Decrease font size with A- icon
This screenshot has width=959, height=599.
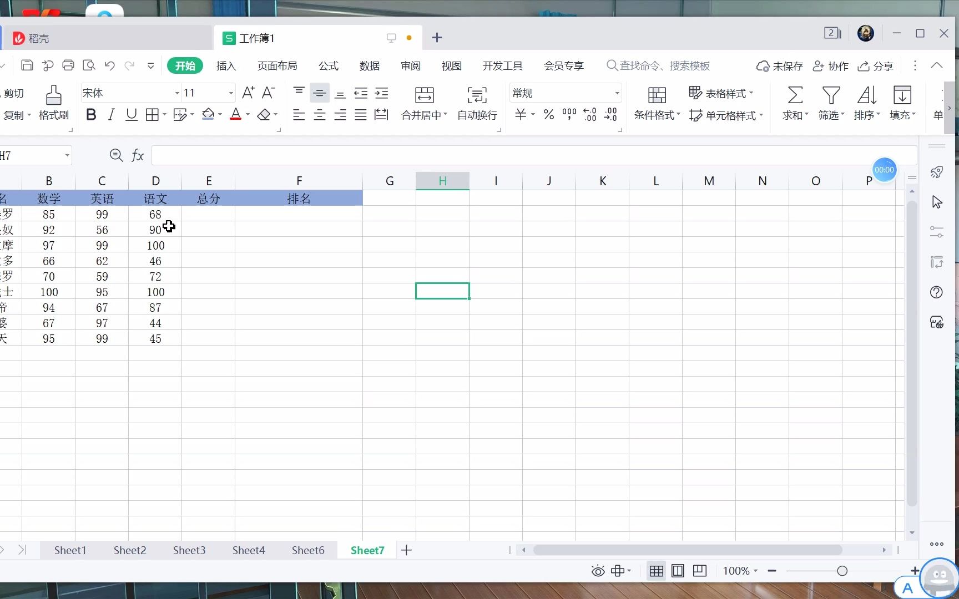[x=269, y=93]
